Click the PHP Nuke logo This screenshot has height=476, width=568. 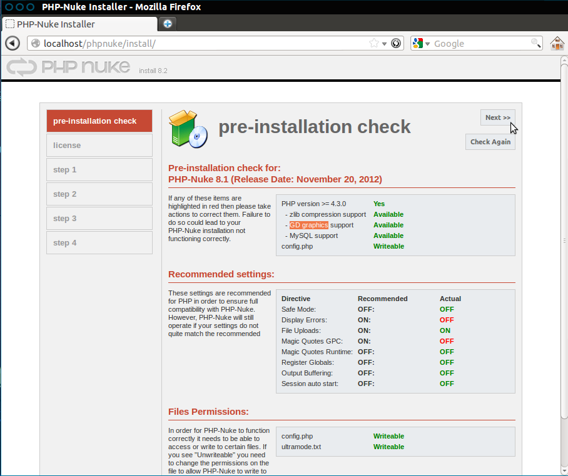point(68,67)
